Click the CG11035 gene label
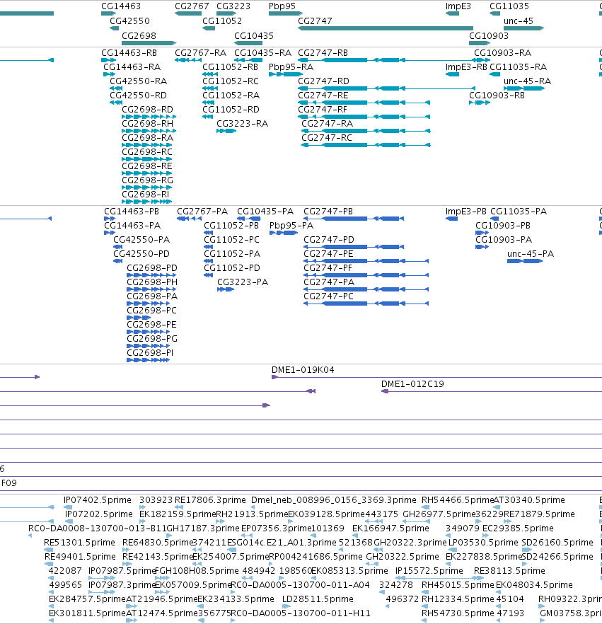This screenshot has width=602, height=624. pyautogui.click(x=509, y=6)
